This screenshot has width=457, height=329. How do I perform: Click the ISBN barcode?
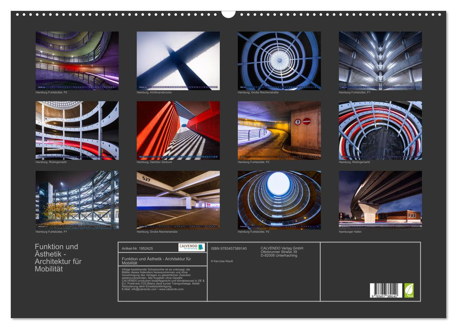pos(386,290)
